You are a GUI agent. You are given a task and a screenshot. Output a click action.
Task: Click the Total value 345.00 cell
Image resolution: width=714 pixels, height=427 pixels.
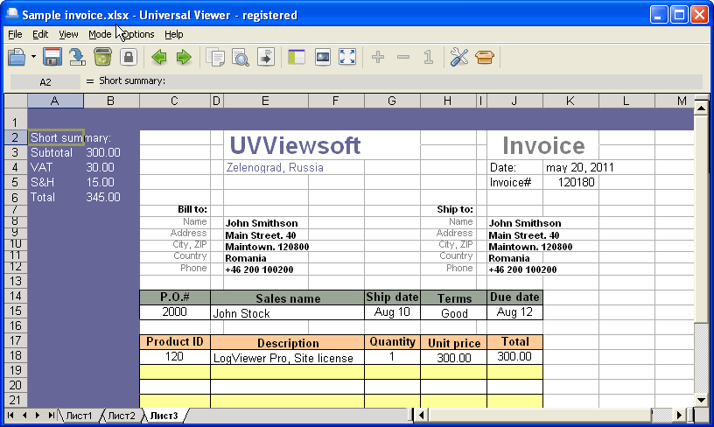tap(111, 197)
